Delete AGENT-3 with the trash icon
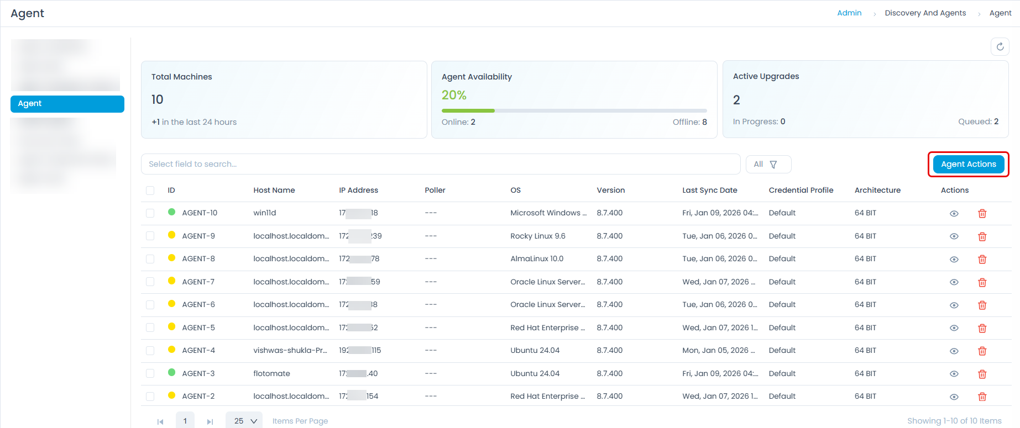This screenshot has width=1020, height=428. click(x=982, y=374)
